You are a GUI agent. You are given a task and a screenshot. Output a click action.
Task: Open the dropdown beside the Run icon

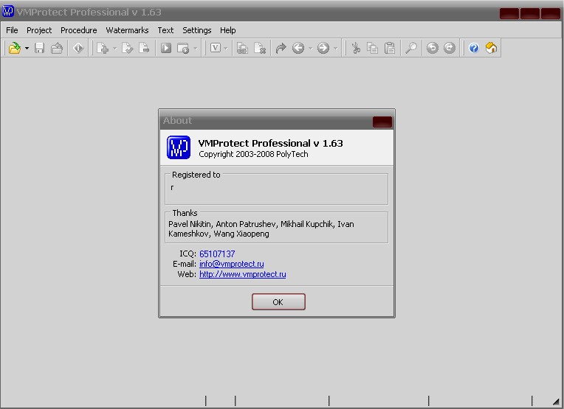coord(196,48)
